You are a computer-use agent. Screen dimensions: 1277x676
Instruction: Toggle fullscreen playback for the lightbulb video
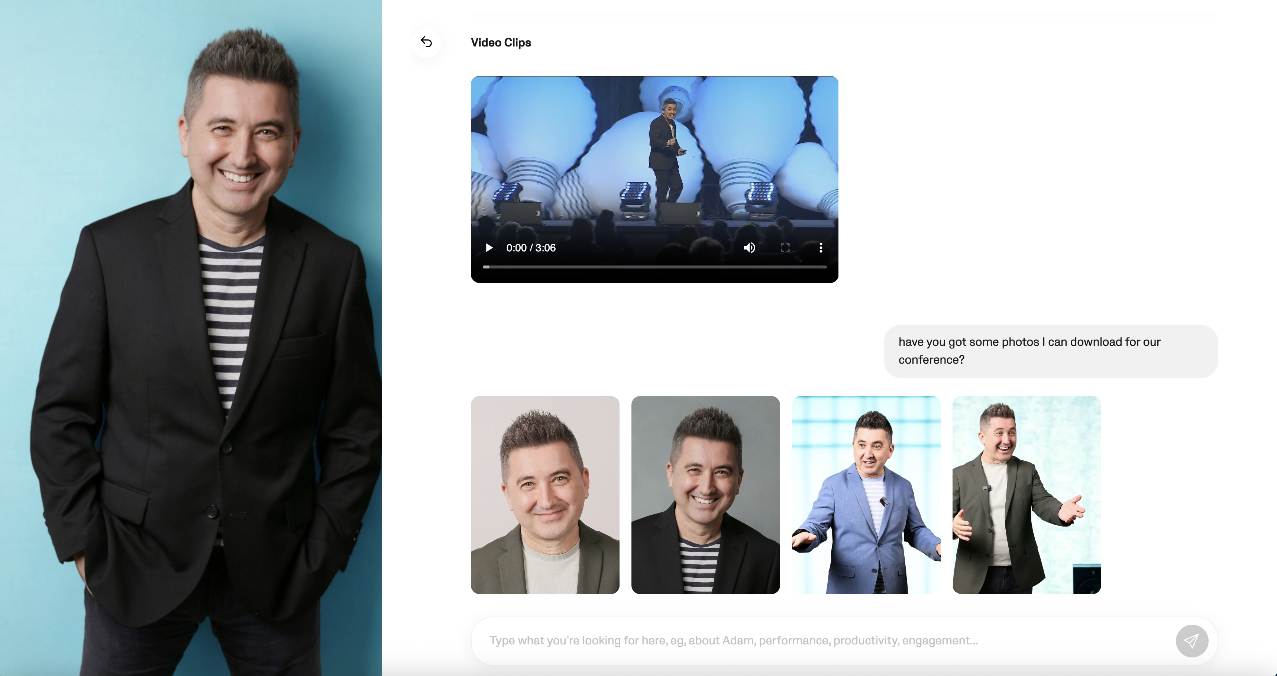click(x=785, y=248)
